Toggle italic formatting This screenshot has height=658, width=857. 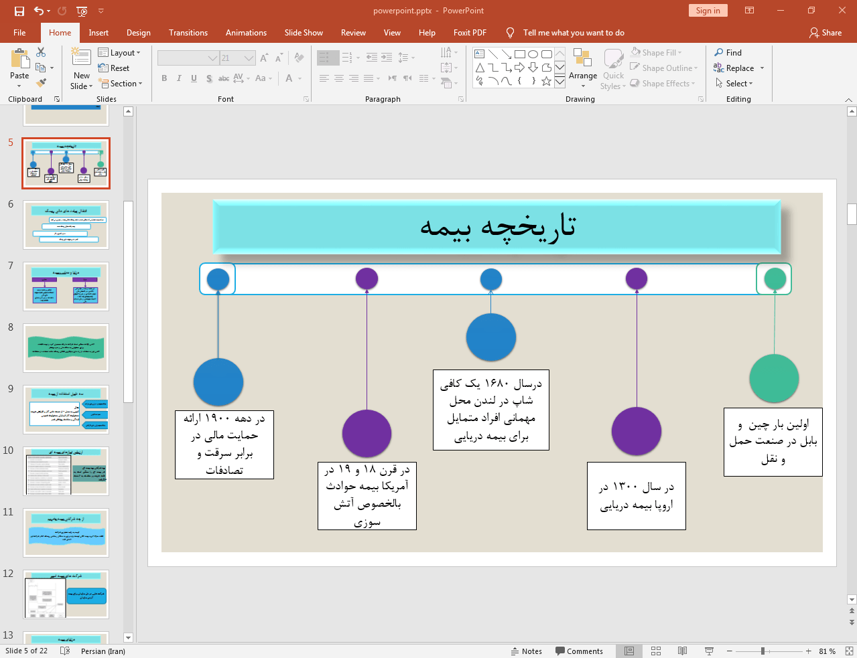pyautogui.click(x=179, y=78)
